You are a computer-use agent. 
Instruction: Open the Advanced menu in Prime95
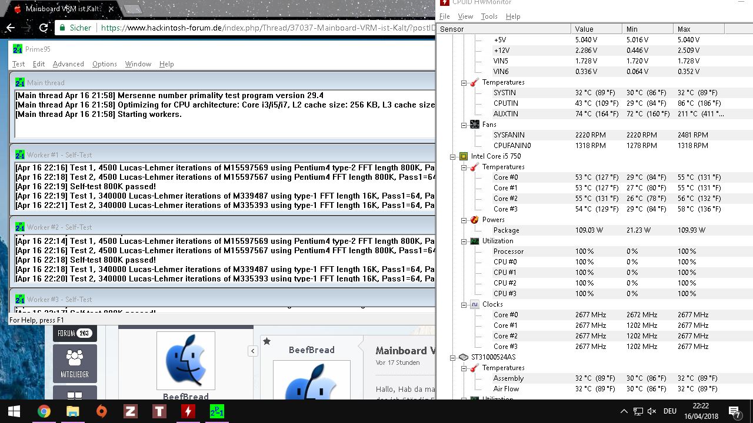coord(68,64)
